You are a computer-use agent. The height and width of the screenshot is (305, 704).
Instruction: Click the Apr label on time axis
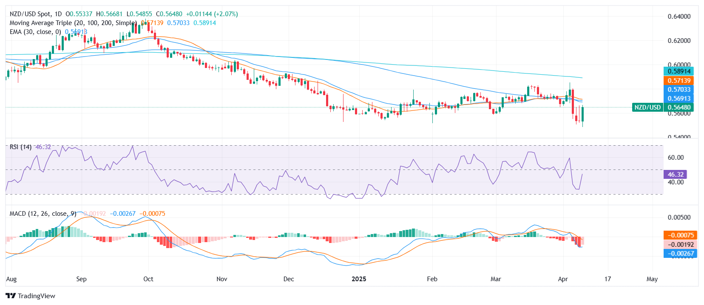tap(563, 279)
